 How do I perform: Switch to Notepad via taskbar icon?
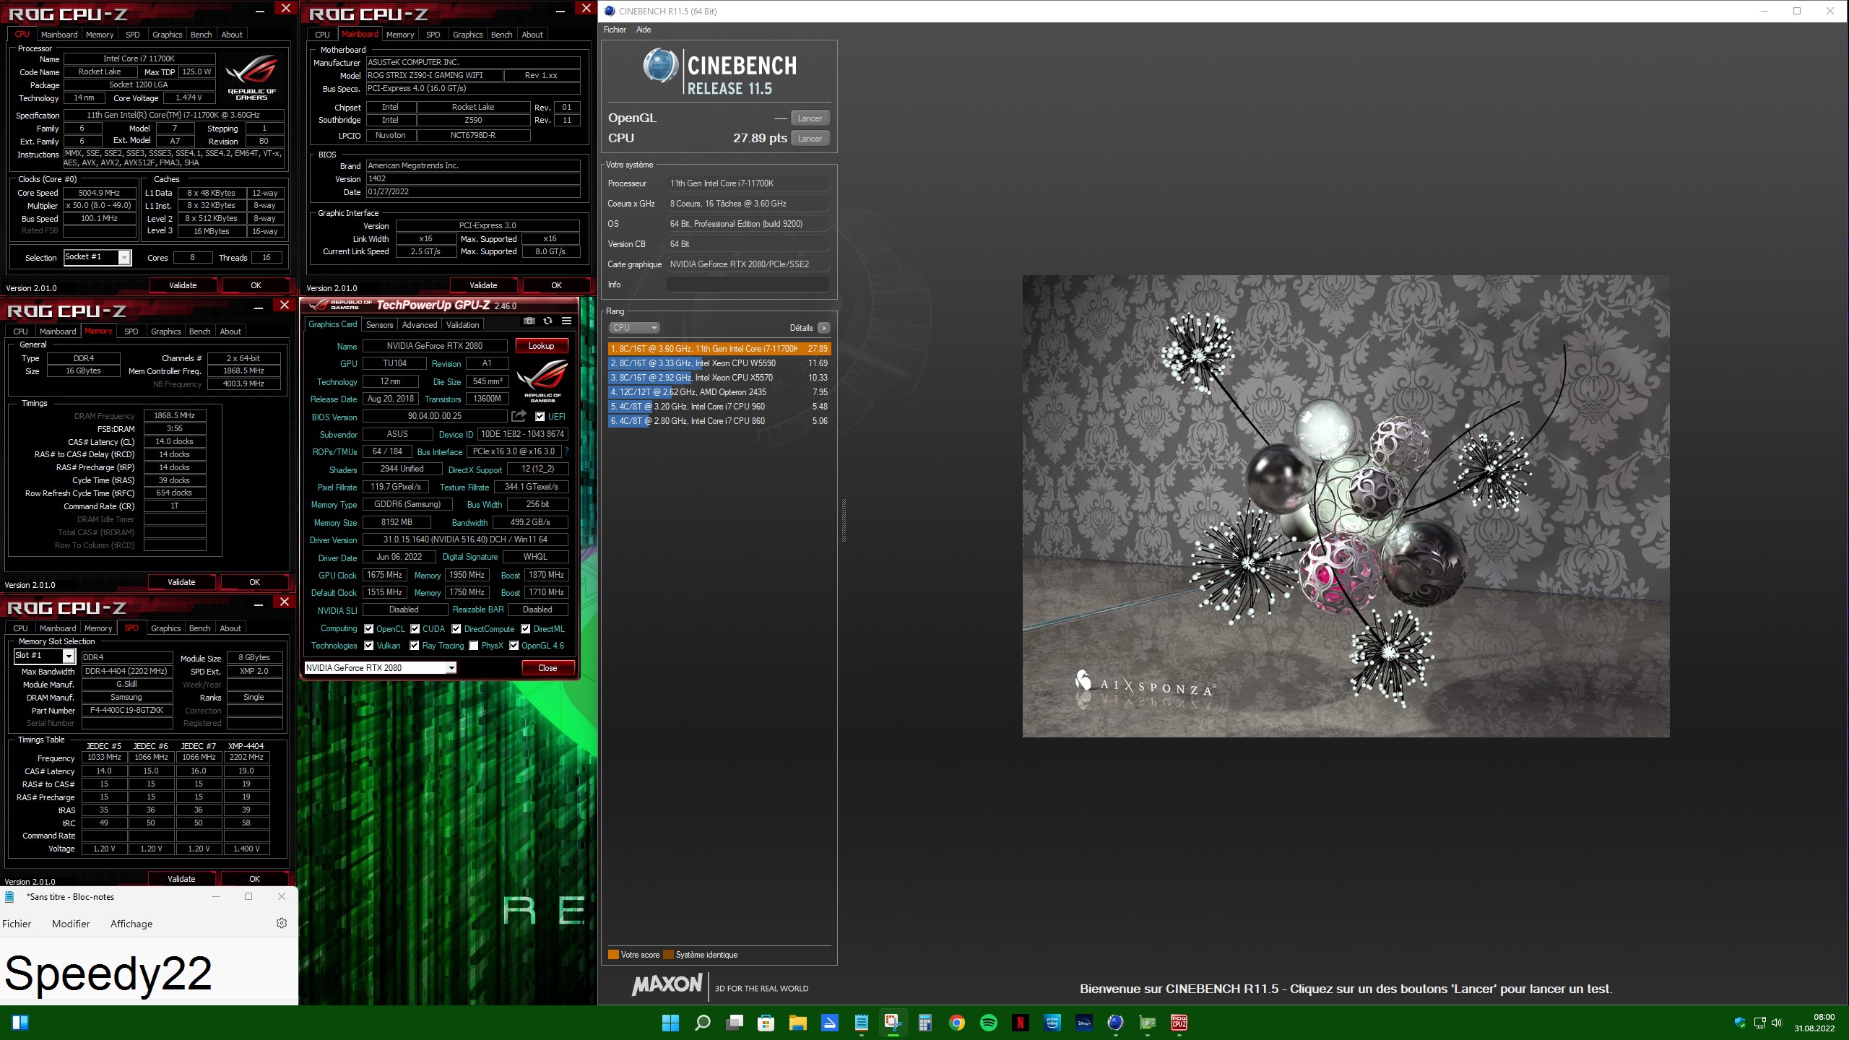coord(861,1023)
